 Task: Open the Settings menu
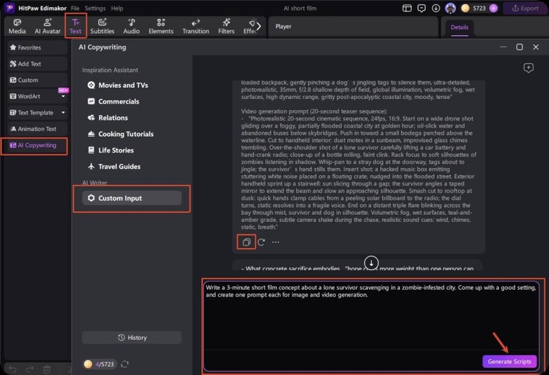(x=95, y=8)
